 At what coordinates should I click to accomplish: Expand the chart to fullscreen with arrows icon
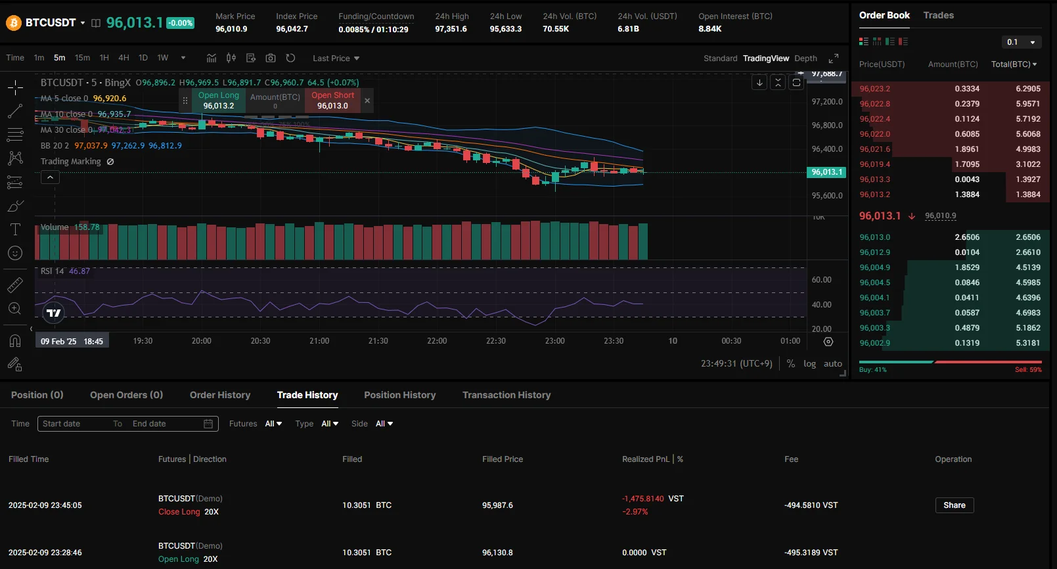[x=834, y=58]
